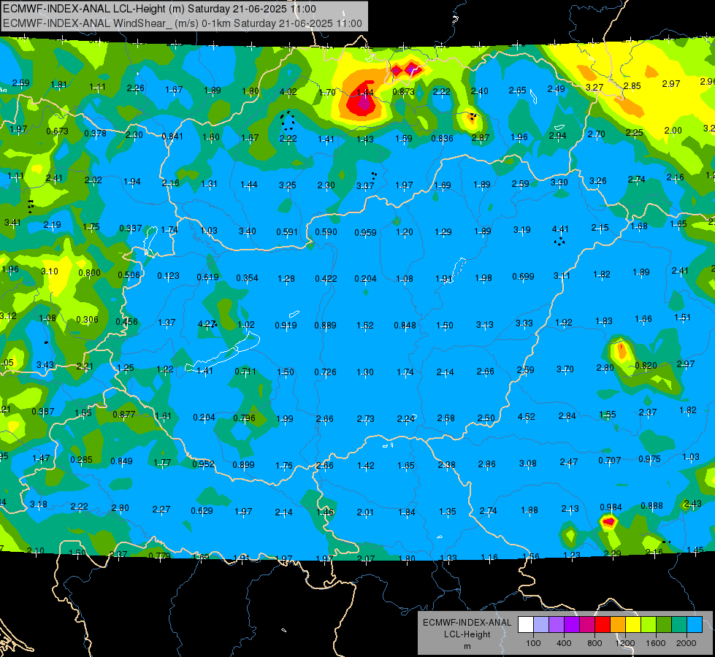Click the grid value 0.984

pyautogui.click(x=611, y=507)
